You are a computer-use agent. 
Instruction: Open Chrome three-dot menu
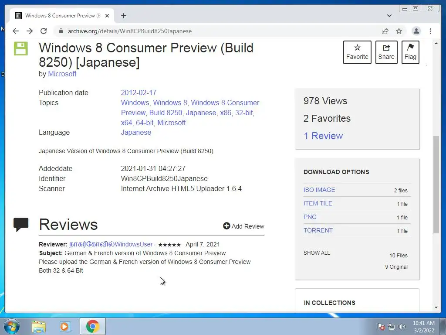pos(430,31)
